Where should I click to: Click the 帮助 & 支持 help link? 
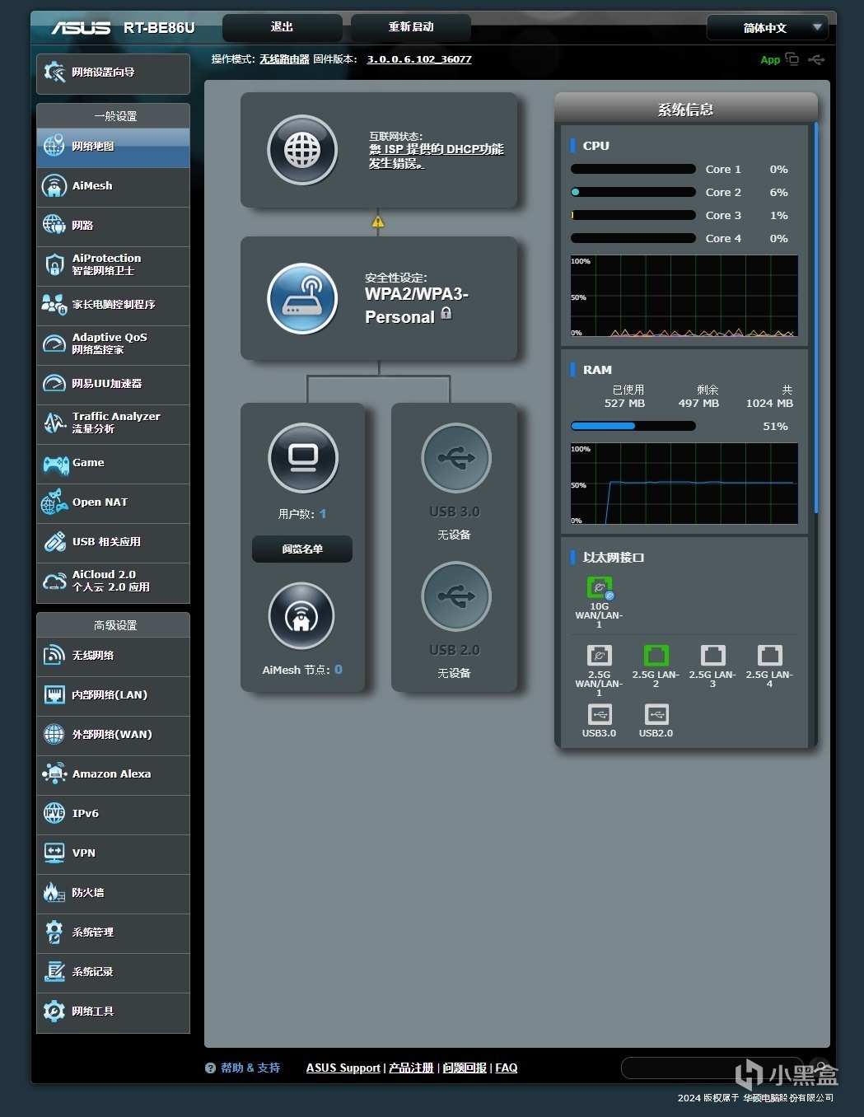[x=250, y=1068]
